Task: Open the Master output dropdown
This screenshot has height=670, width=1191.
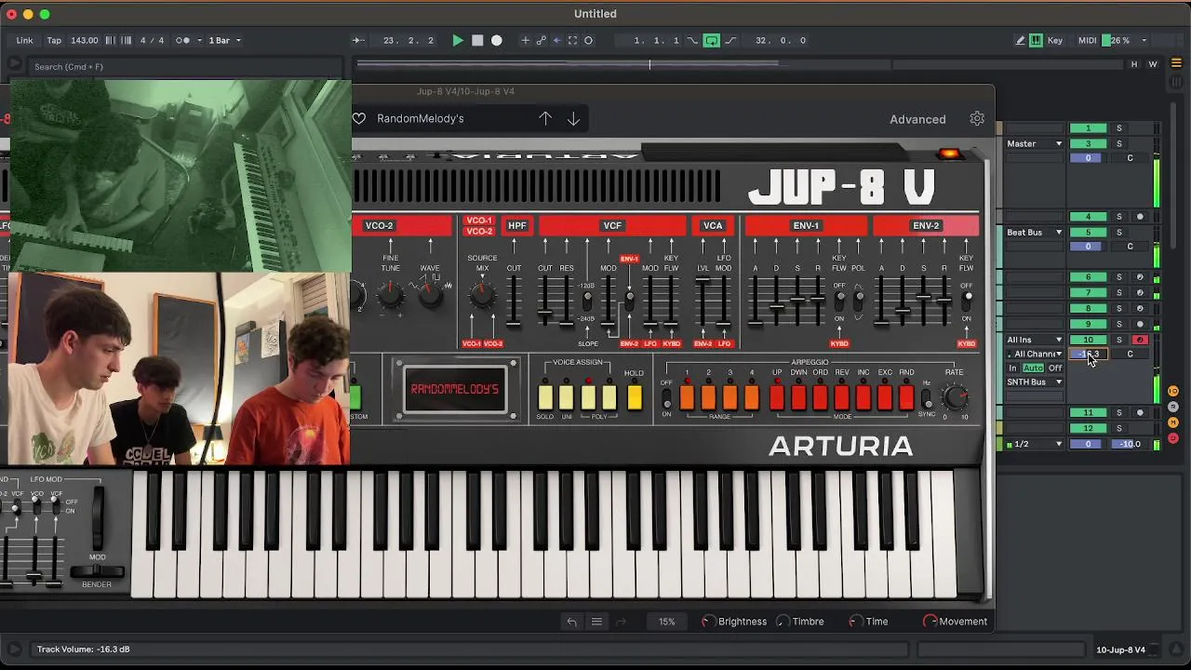Action: coord(1035,143)
